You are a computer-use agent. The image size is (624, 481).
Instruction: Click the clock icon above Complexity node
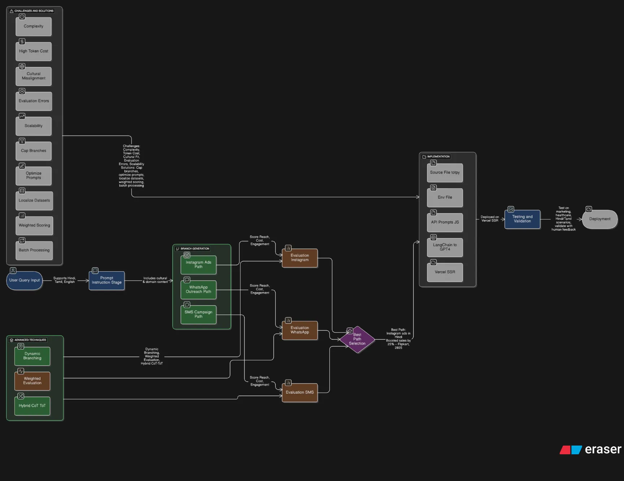coord(22,17)
